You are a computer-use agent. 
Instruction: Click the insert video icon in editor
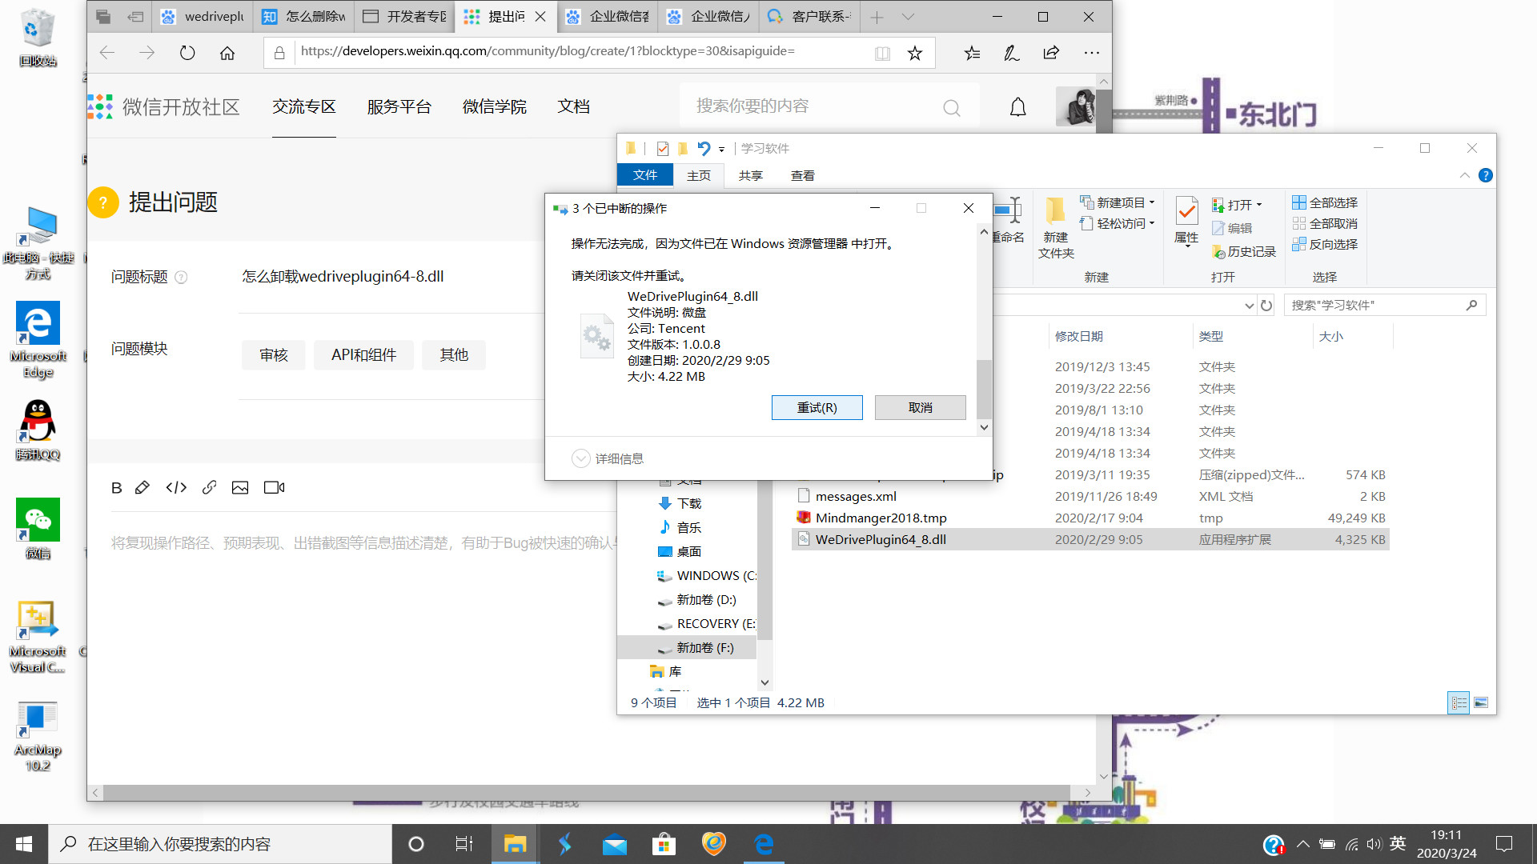(274, 487)
